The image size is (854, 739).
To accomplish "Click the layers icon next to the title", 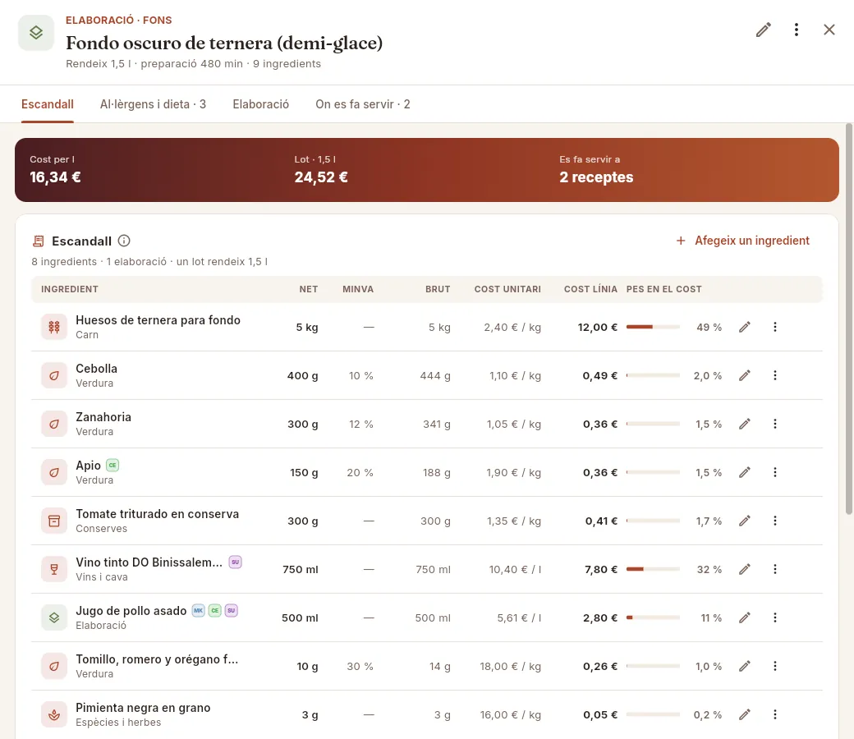I will (x=36, y=33).
